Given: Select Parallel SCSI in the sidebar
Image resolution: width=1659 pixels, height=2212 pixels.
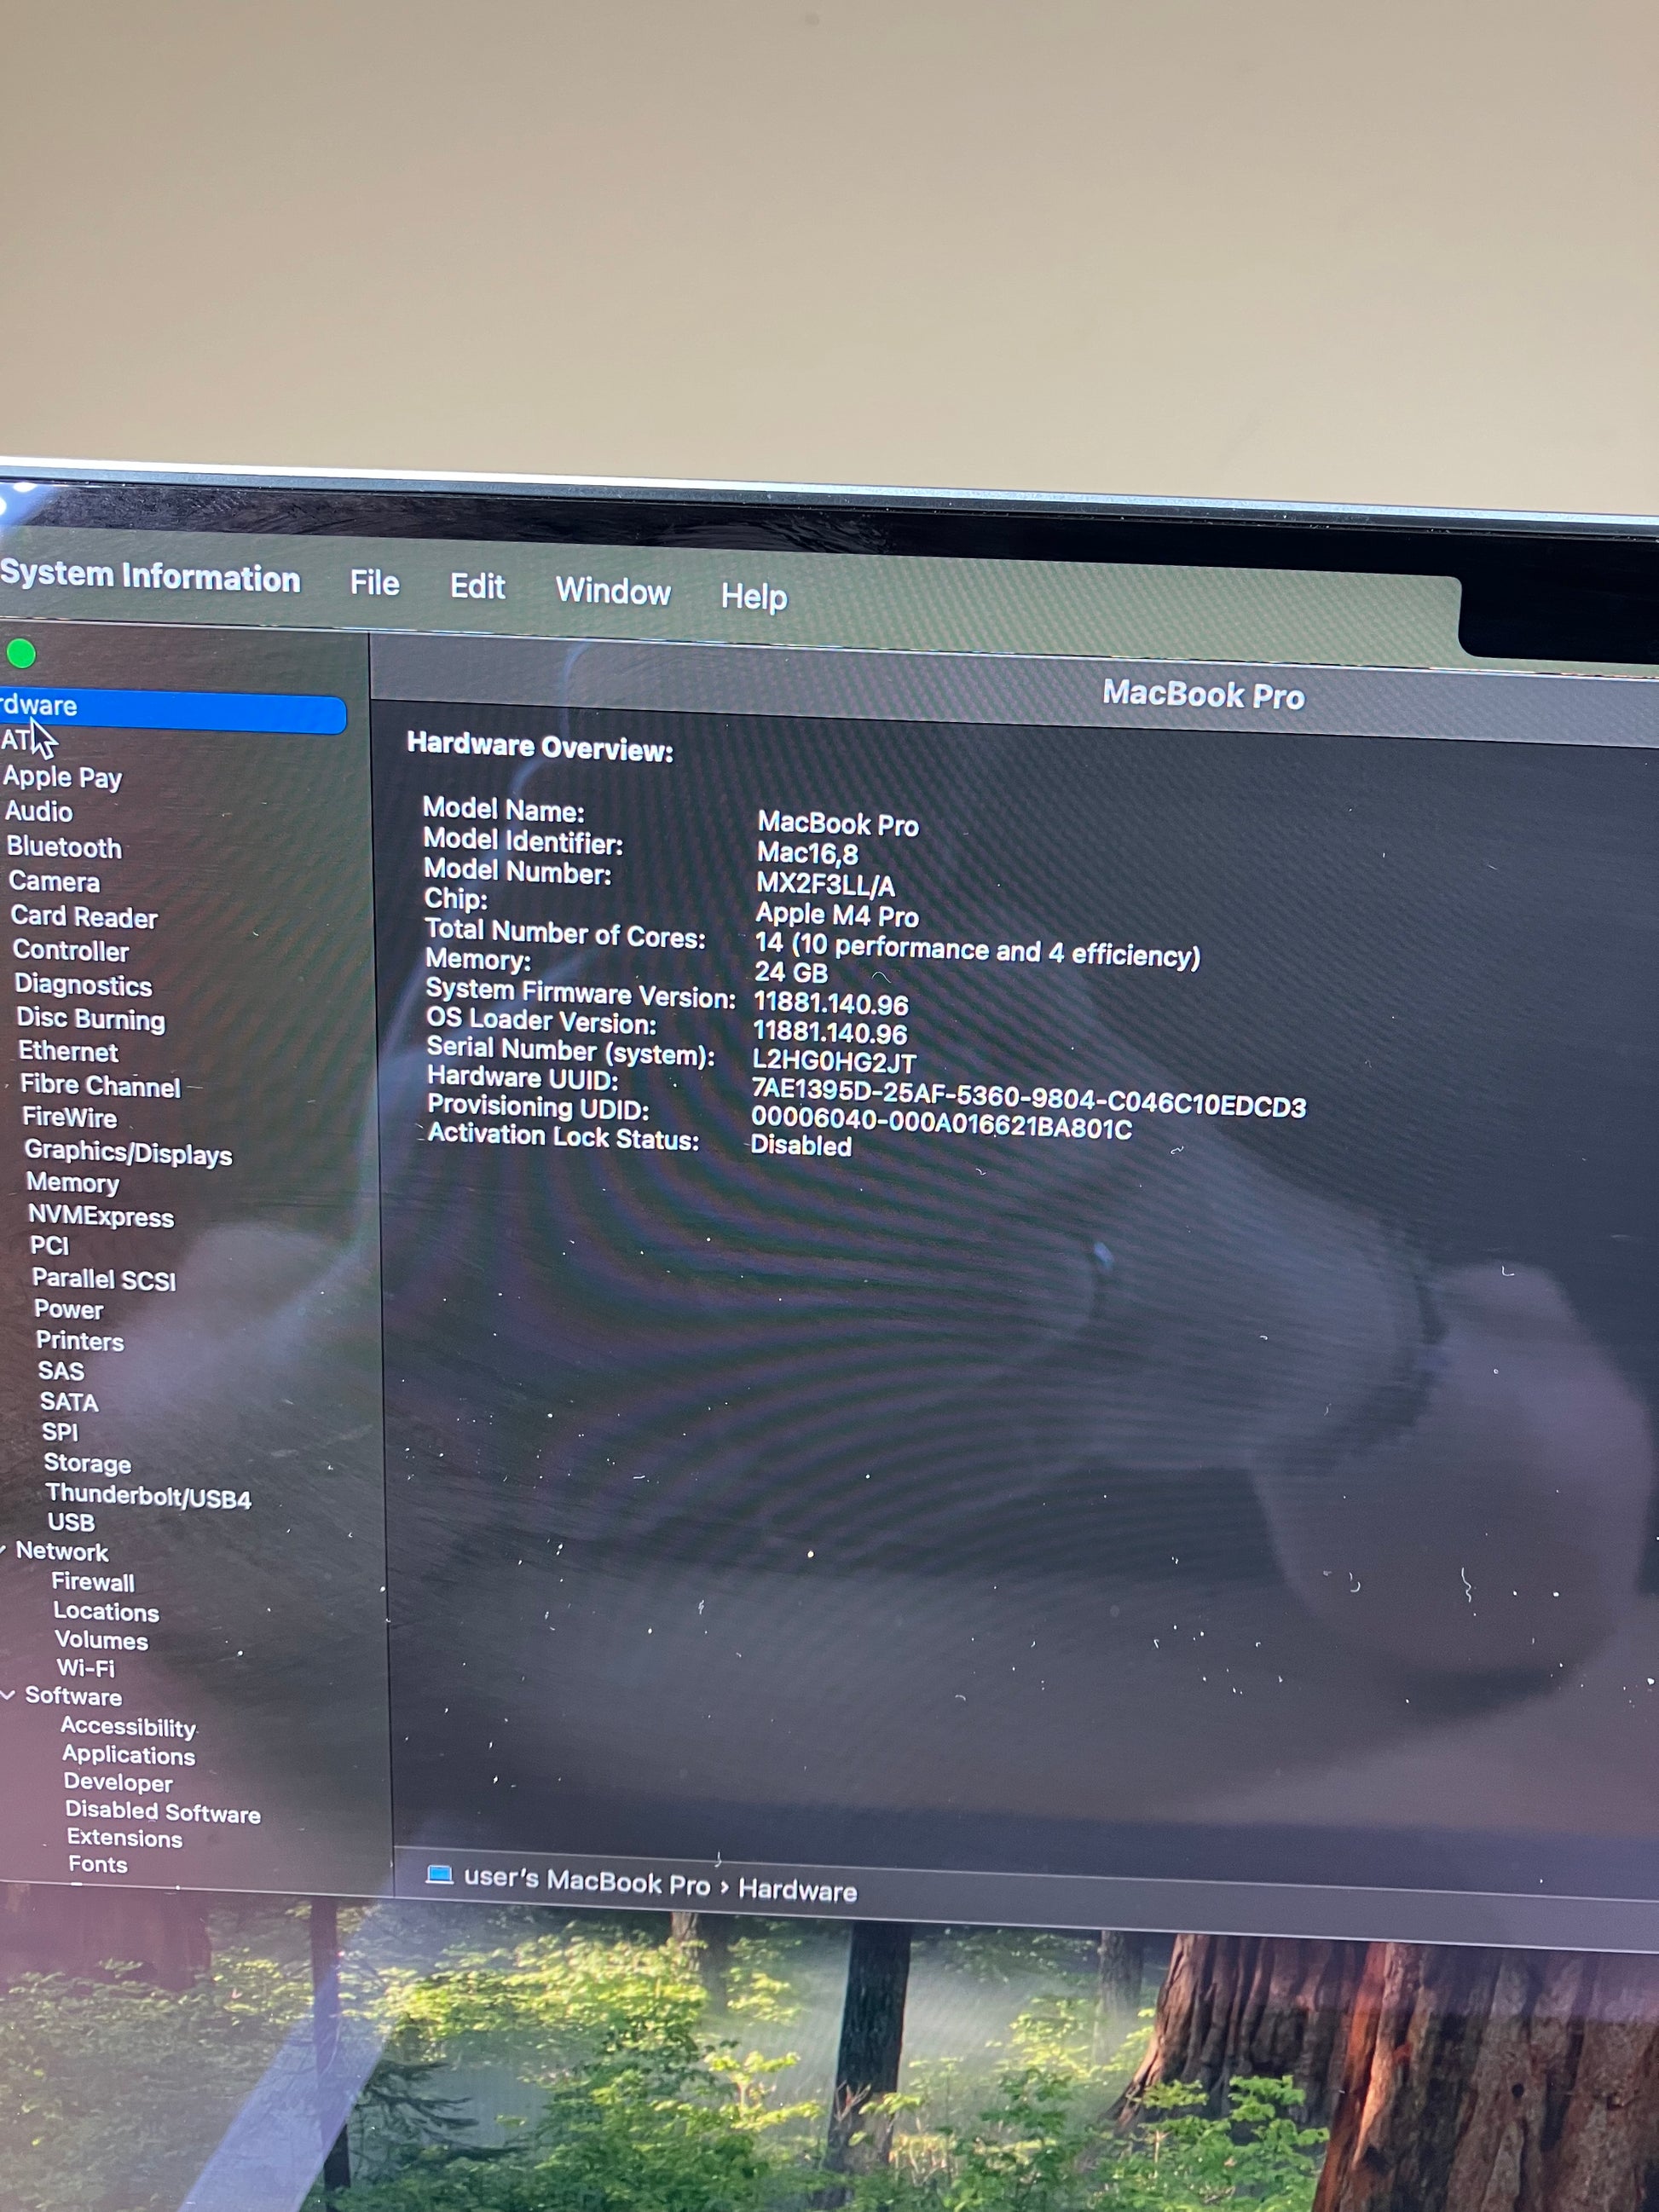Looking at the screenshot, I should (104, 1279).
